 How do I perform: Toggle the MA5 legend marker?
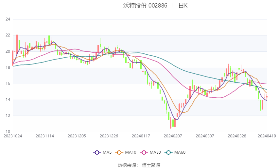click(97, 152)
